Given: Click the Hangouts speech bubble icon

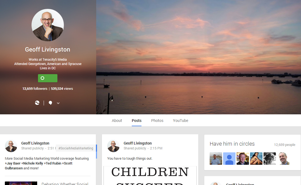Looking at the screenshot, I should coord(50,103).
